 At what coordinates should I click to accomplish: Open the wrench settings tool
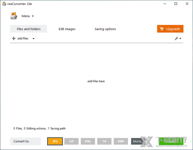(177, 39)
